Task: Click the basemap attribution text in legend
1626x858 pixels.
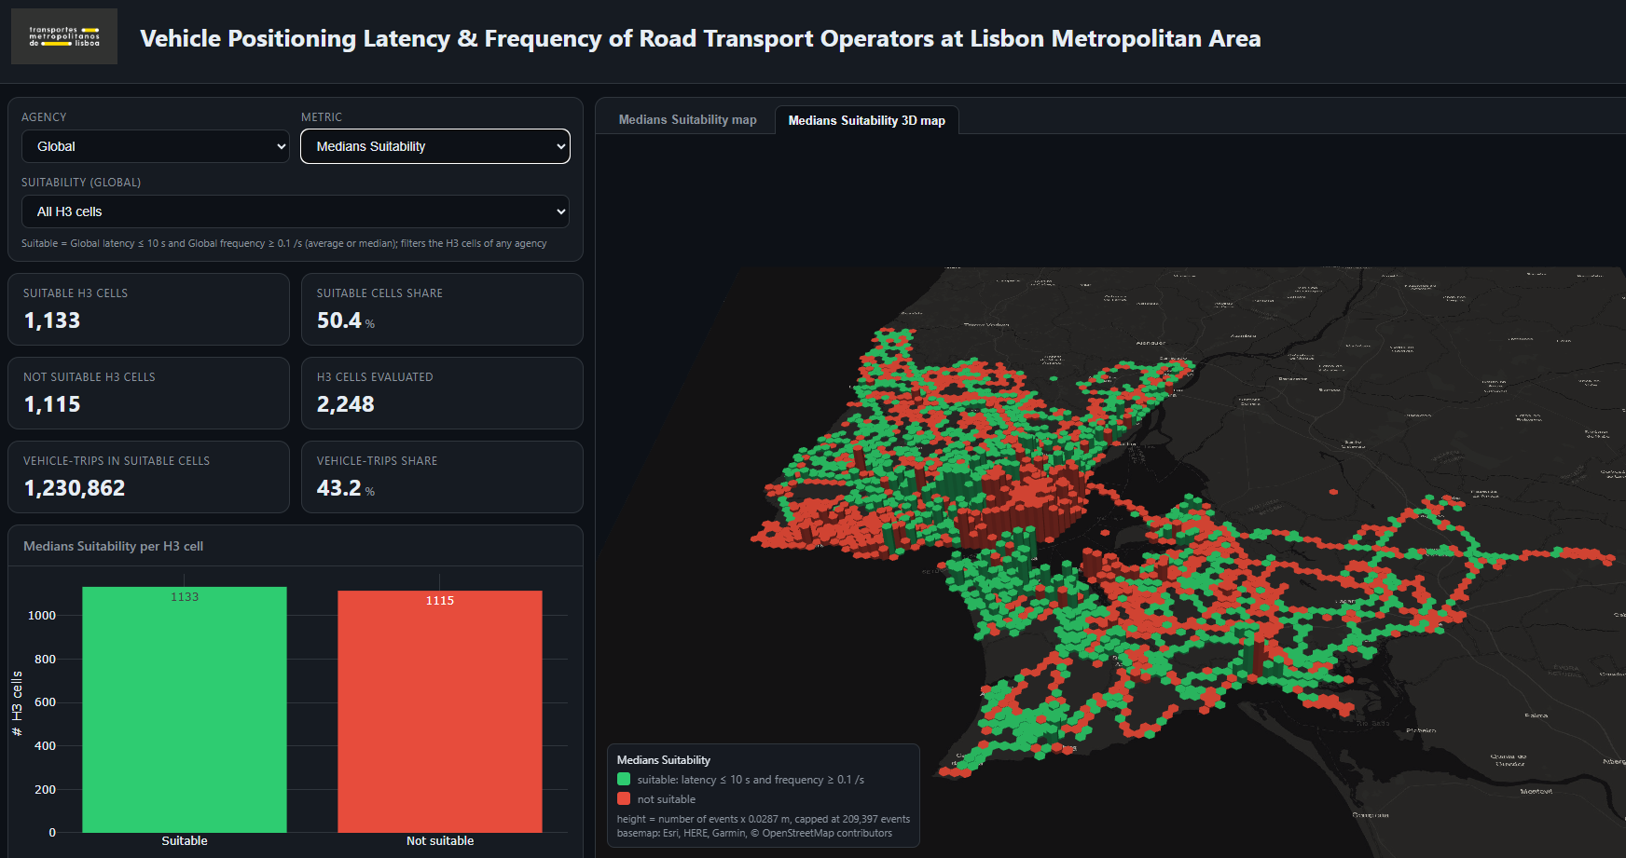Action: (754, 833)
